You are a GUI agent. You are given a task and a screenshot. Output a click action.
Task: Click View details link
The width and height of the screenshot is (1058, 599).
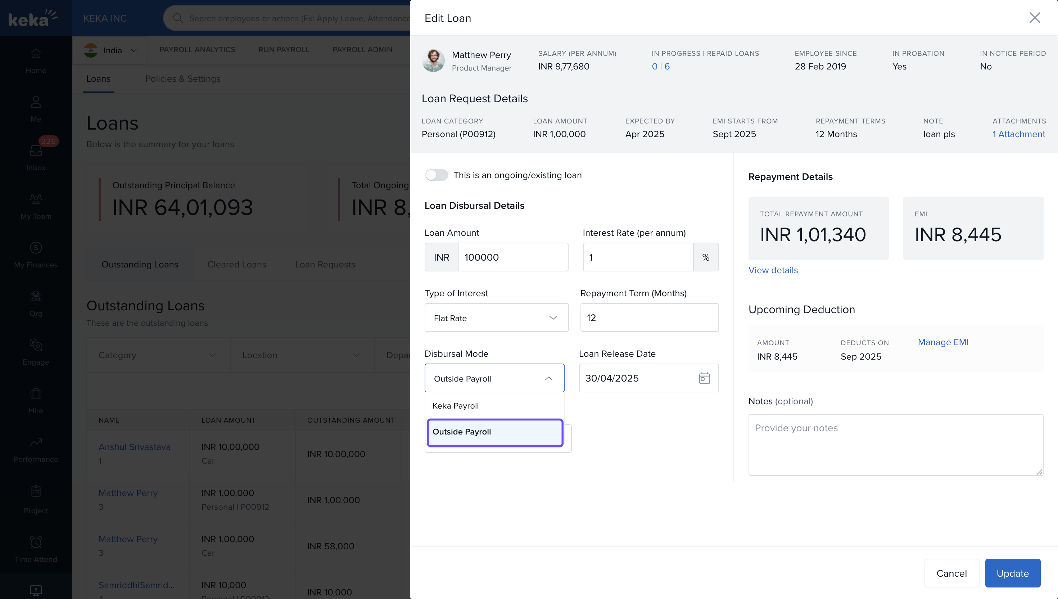tap(773, 270)
